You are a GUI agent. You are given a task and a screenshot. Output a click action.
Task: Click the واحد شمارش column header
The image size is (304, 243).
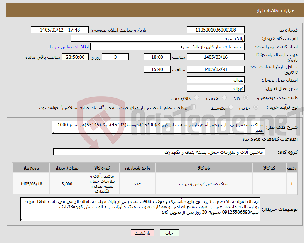point(137,168)
